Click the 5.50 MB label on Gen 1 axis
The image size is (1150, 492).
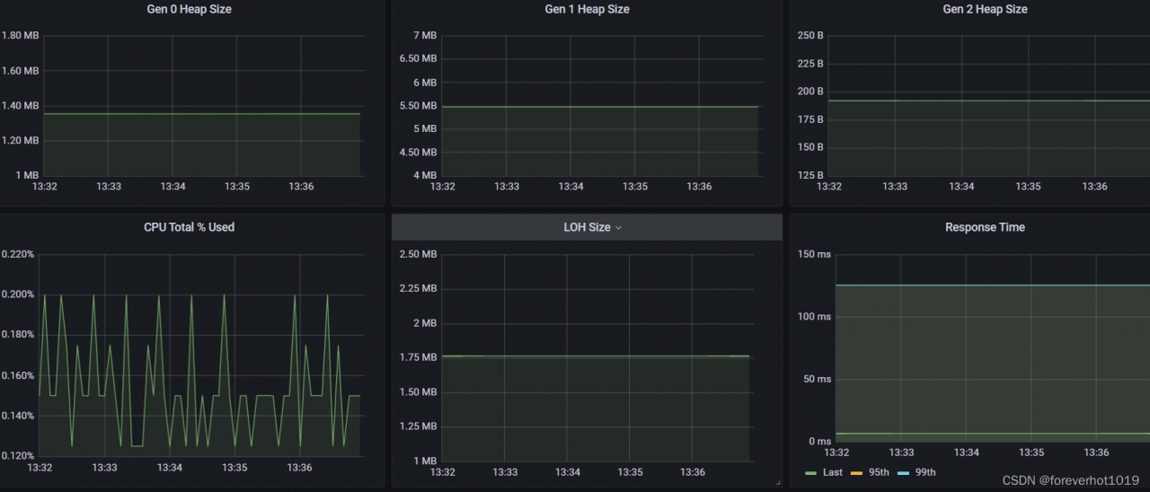pos(418,106)
